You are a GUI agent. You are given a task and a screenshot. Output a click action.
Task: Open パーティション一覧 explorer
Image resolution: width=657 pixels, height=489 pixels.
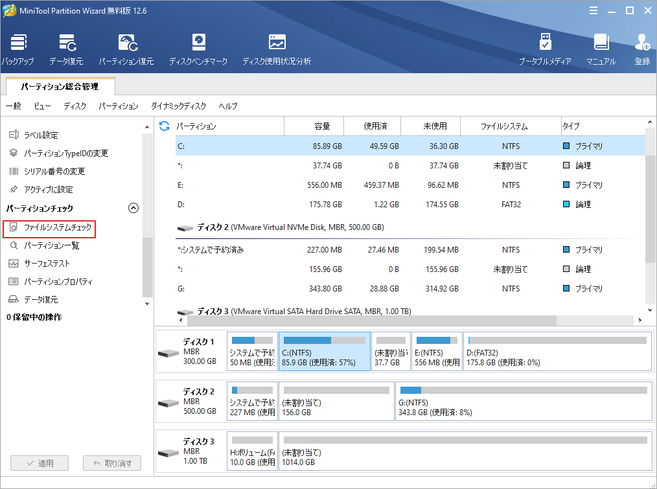tap(45, 245)
